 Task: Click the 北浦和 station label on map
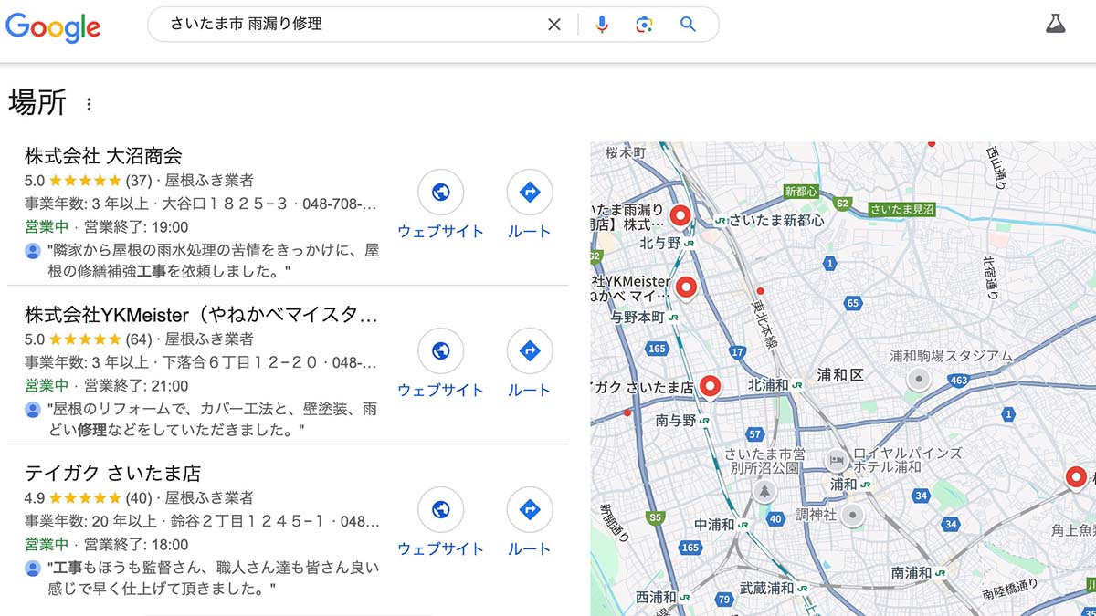click(x=767, y=385)
